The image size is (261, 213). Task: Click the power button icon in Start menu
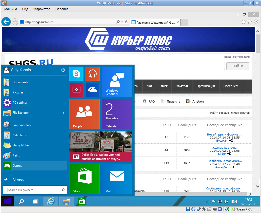pyautogui.click(x=63, y=70)
